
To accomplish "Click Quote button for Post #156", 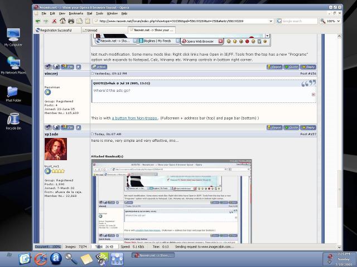I will click(x=291, y=127).
